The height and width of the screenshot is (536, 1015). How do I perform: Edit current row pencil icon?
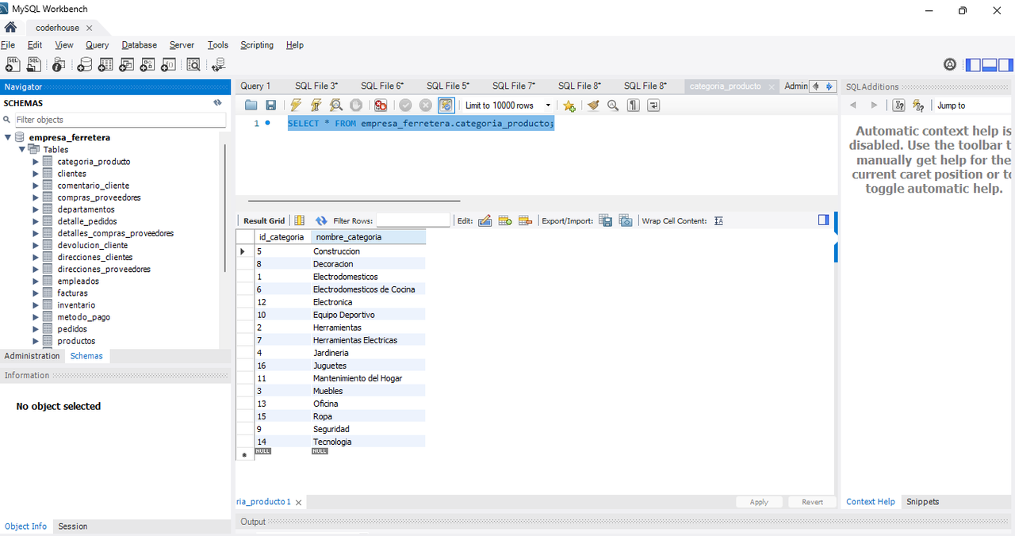(x=485, y=220)
